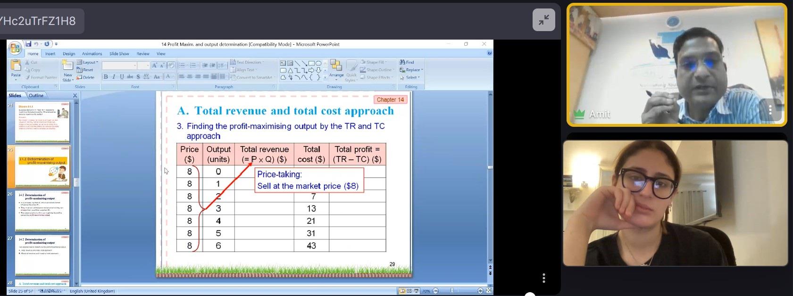Click the Save icon in quick access toolbar
Image resolution: width=793 pixels, height=296 pixels.
coord(29,44)
